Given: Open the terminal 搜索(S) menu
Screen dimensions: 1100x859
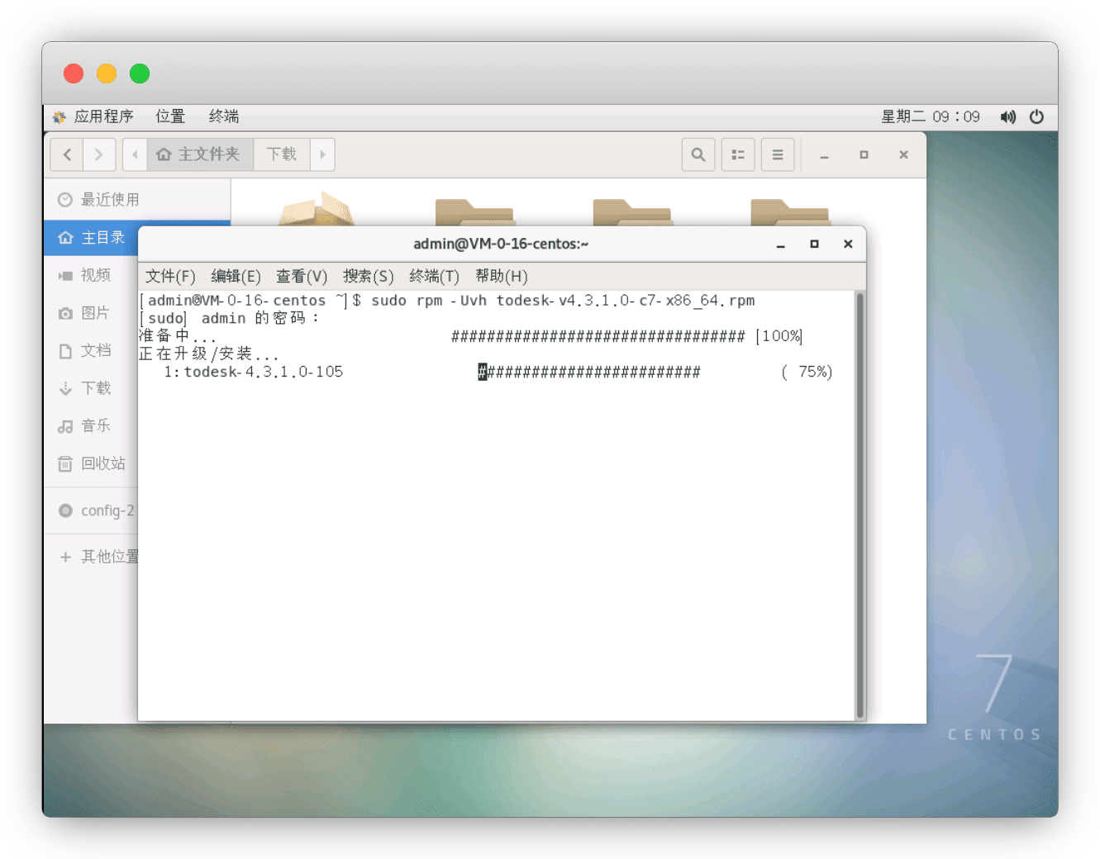Looking at the screenshot, I should (368, 276).
